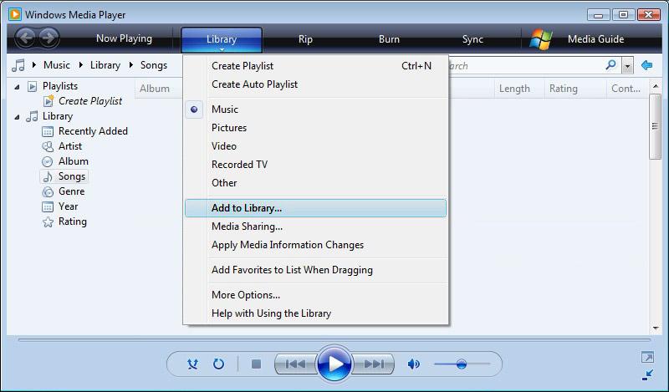Click the volume slider track
The height and width of the screenshot is (392, 669).
point(462,364)
